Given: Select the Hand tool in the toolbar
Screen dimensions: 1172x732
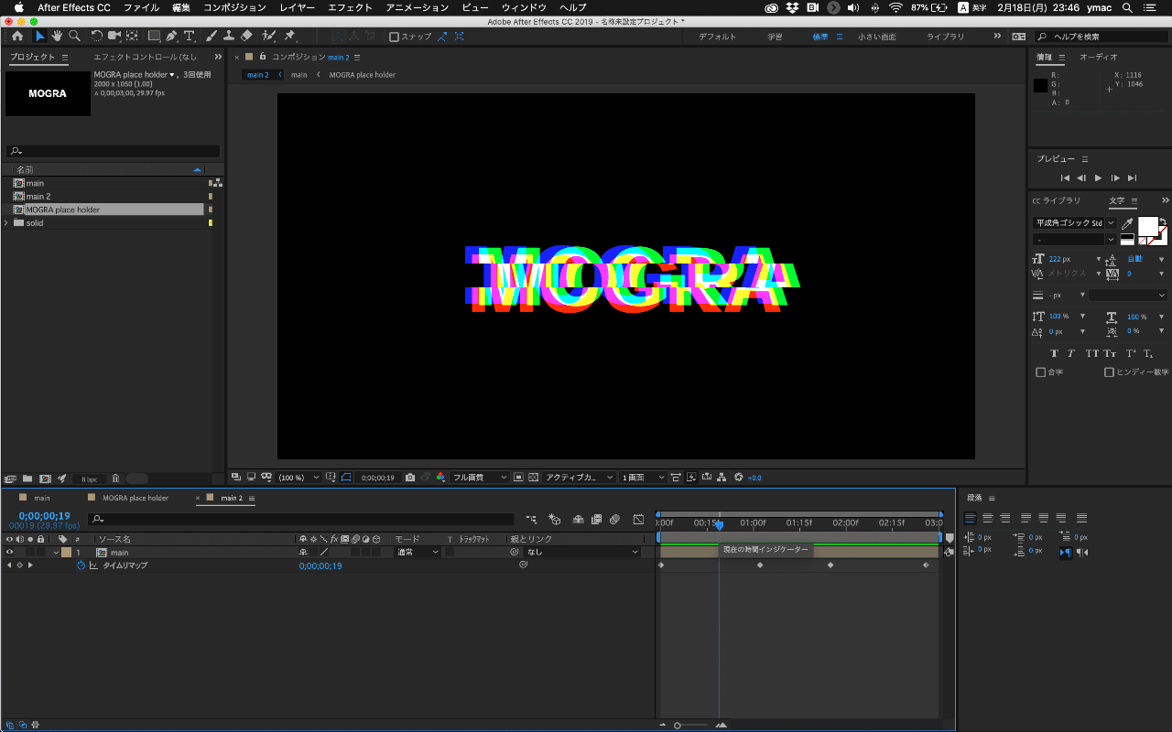Looking at the screenshot, I should tap(56, 36).
